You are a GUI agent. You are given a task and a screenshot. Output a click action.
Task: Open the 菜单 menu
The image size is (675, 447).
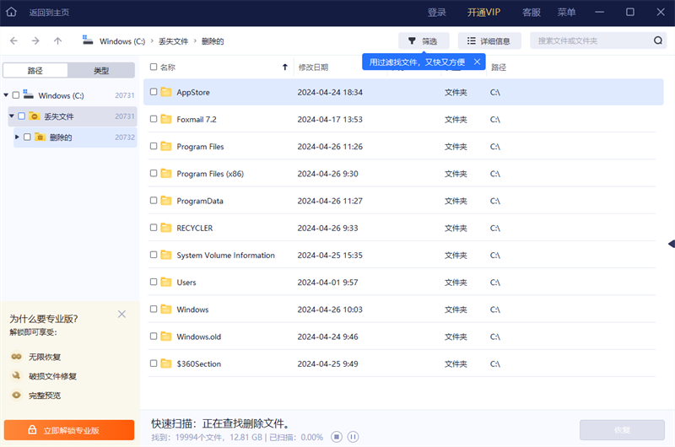567,13
